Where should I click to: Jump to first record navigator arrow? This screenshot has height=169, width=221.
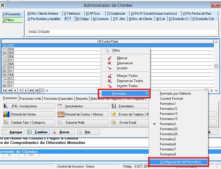click(5, 91)
